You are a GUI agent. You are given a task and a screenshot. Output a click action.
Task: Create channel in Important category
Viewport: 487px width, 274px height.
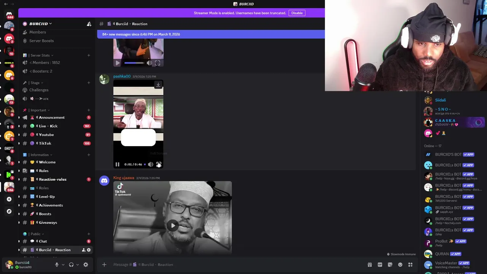click(x=89, y=110)
